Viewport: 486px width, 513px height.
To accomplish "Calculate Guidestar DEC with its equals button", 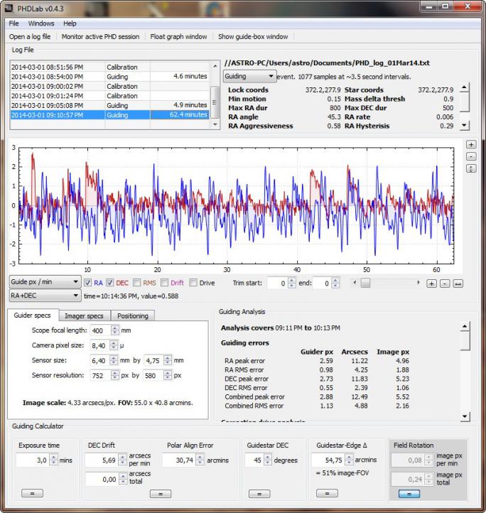I will pos(259,493).
